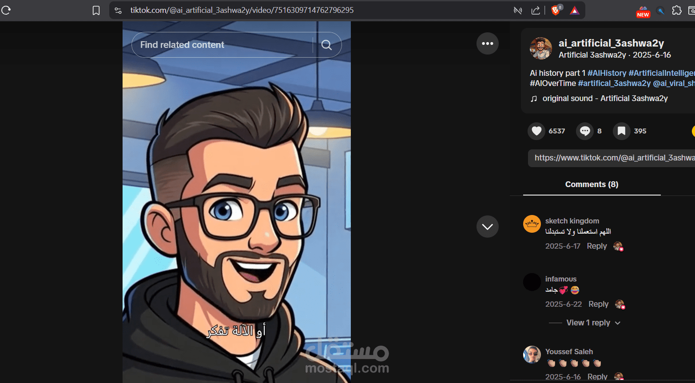
Task: Open comments via the speech bubble icon
Action: pyautogui.click(x=585, y=131)
